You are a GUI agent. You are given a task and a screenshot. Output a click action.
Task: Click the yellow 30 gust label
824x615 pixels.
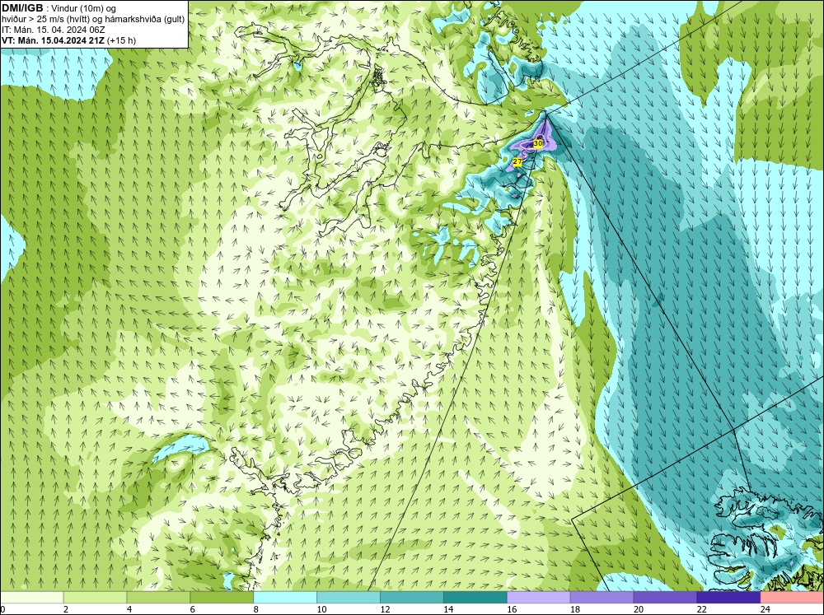(537, 143)
